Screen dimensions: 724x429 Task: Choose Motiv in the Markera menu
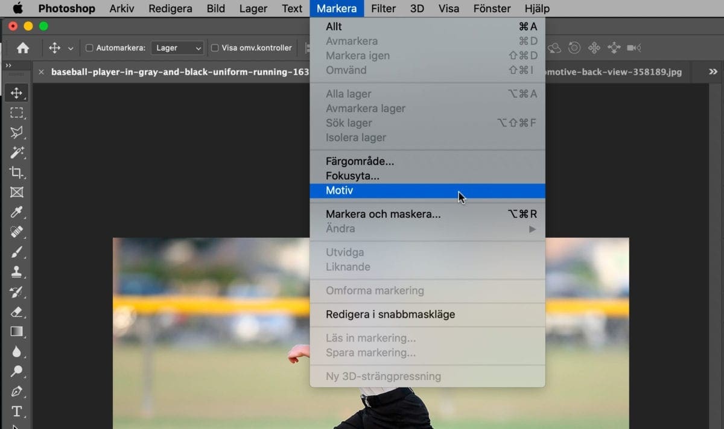tap(427, 191)
